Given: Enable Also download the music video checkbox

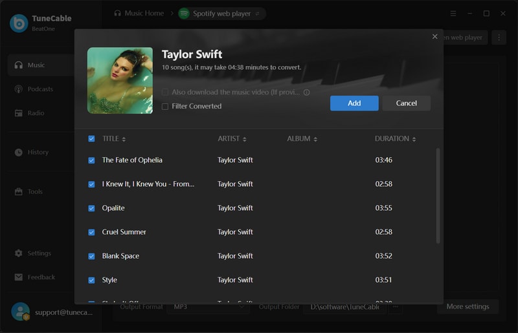Looking at the screenshot, I should click(x=165, y=92).
